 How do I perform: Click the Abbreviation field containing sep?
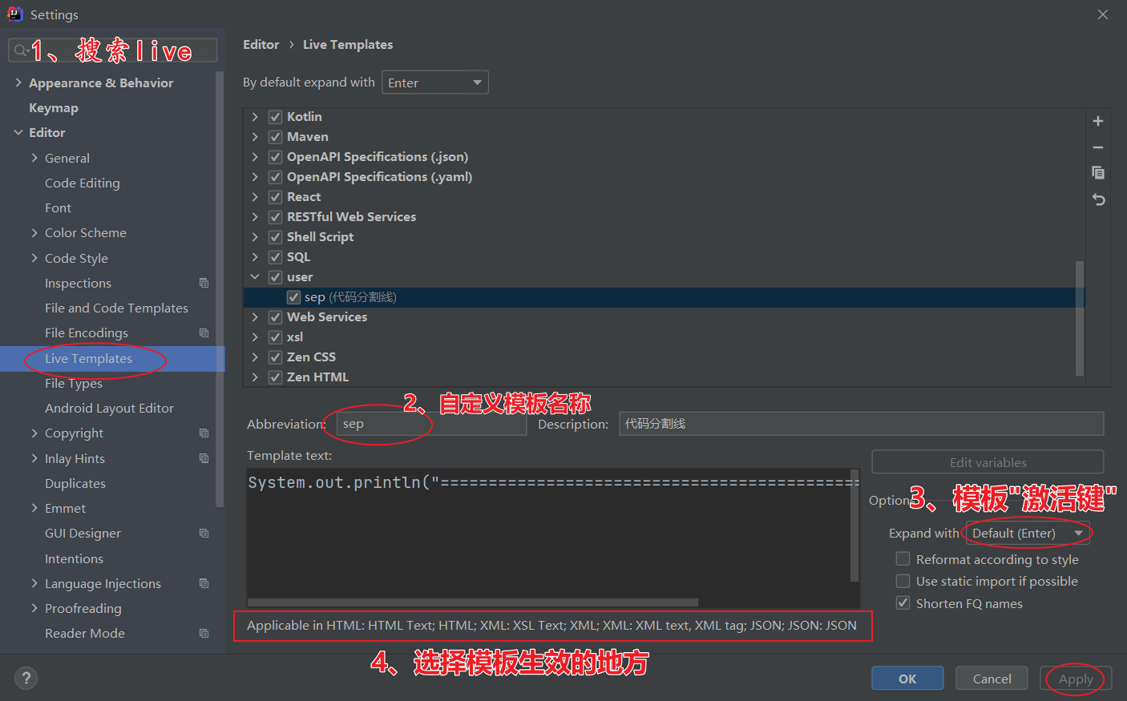coord(431,424)
